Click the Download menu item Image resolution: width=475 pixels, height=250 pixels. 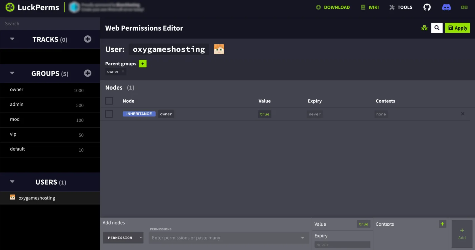coord(333,7)
